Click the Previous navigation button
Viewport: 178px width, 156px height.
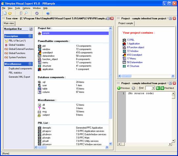click(124, 88)
